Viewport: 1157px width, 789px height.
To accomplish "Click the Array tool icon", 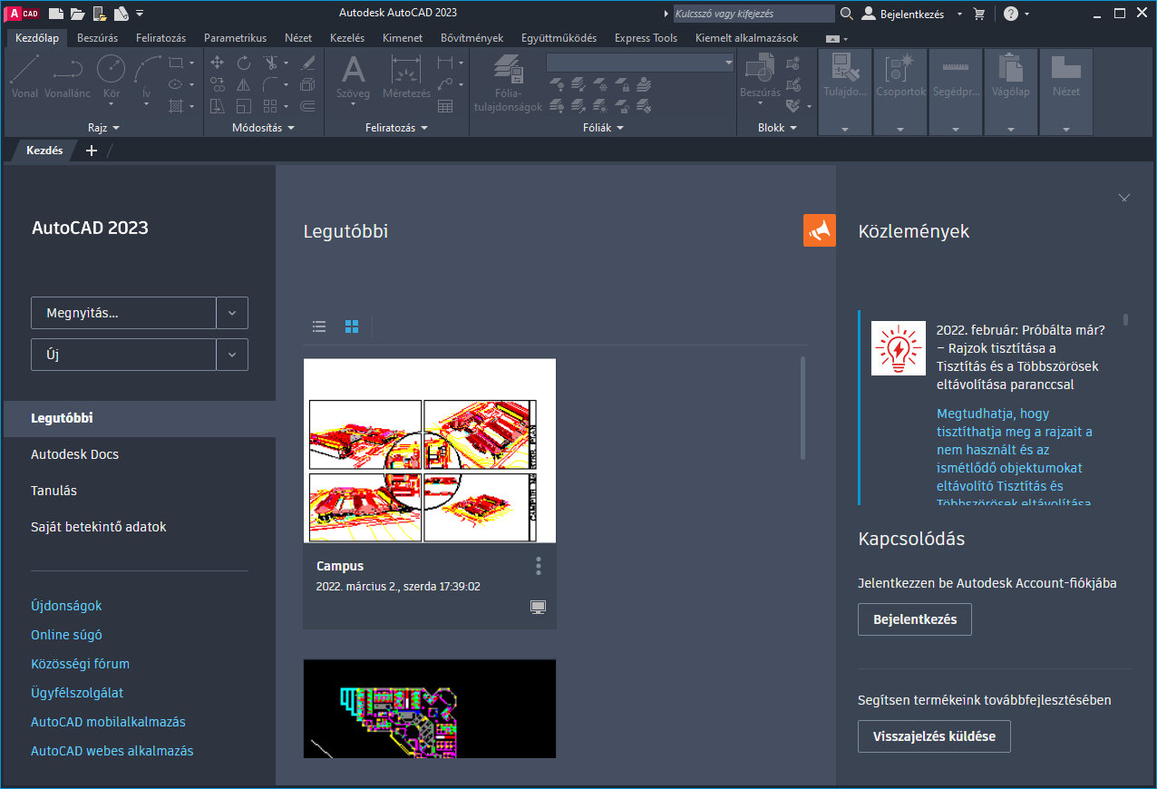I will [x=271, y=106].
